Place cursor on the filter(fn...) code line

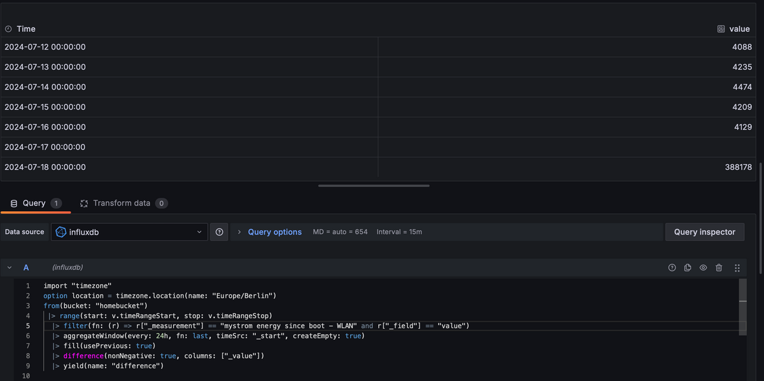261,326
